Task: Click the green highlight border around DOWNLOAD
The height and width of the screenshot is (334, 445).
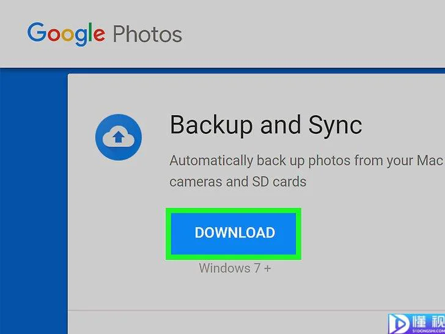Action: coord(234,210)
